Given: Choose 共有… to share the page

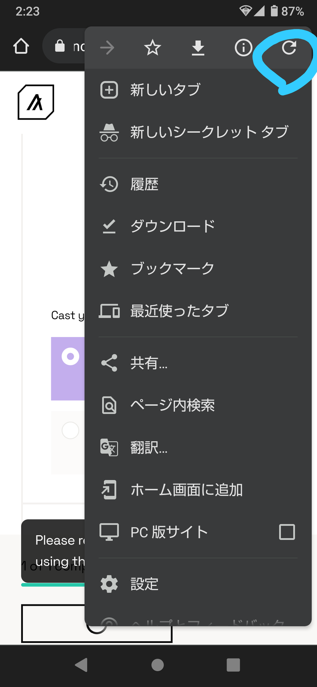Looking at the screenshot, I should coord(198,363).
